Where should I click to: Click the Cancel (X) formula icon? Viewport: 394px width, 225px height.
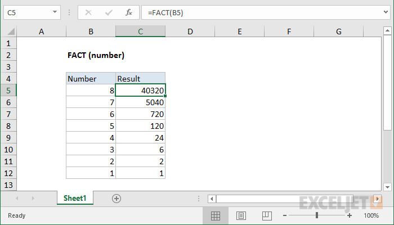point(88,12)
